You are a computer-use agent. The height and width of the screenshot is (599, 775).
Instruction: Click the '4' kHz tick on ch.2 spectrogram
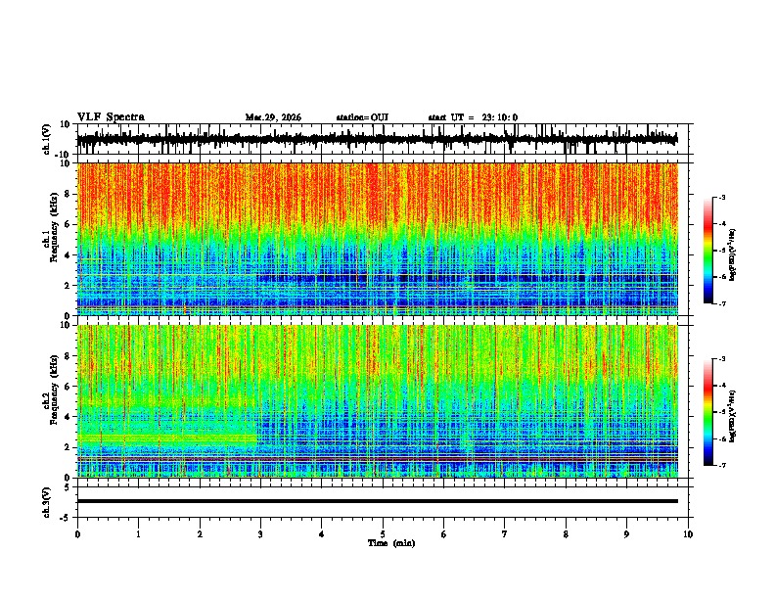(68, 417)
